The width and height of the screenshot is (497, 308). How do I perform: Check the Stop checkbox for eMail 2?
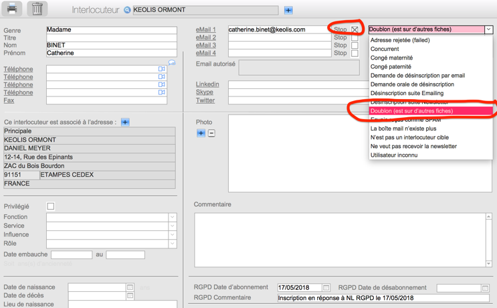point(355,37)
